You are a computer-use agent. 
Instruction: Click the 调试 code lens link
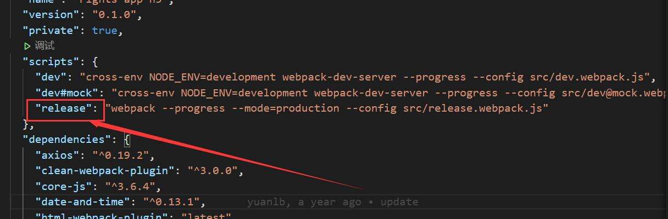point(44,46)
